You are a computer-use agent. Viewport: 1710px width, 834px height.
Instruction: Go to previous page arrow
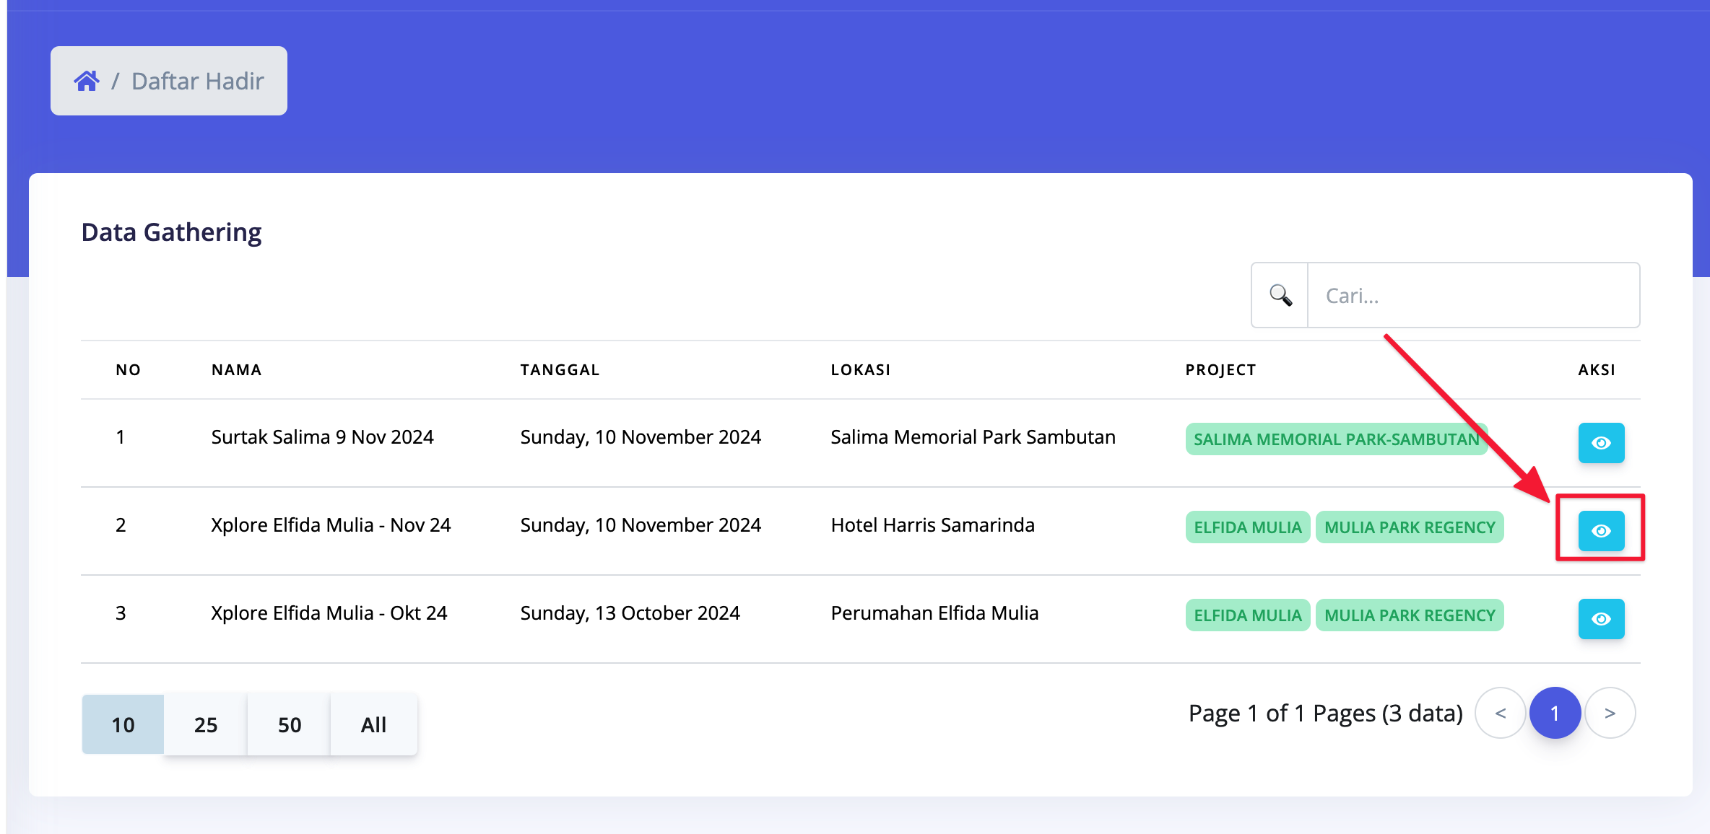click(1500, 713)
